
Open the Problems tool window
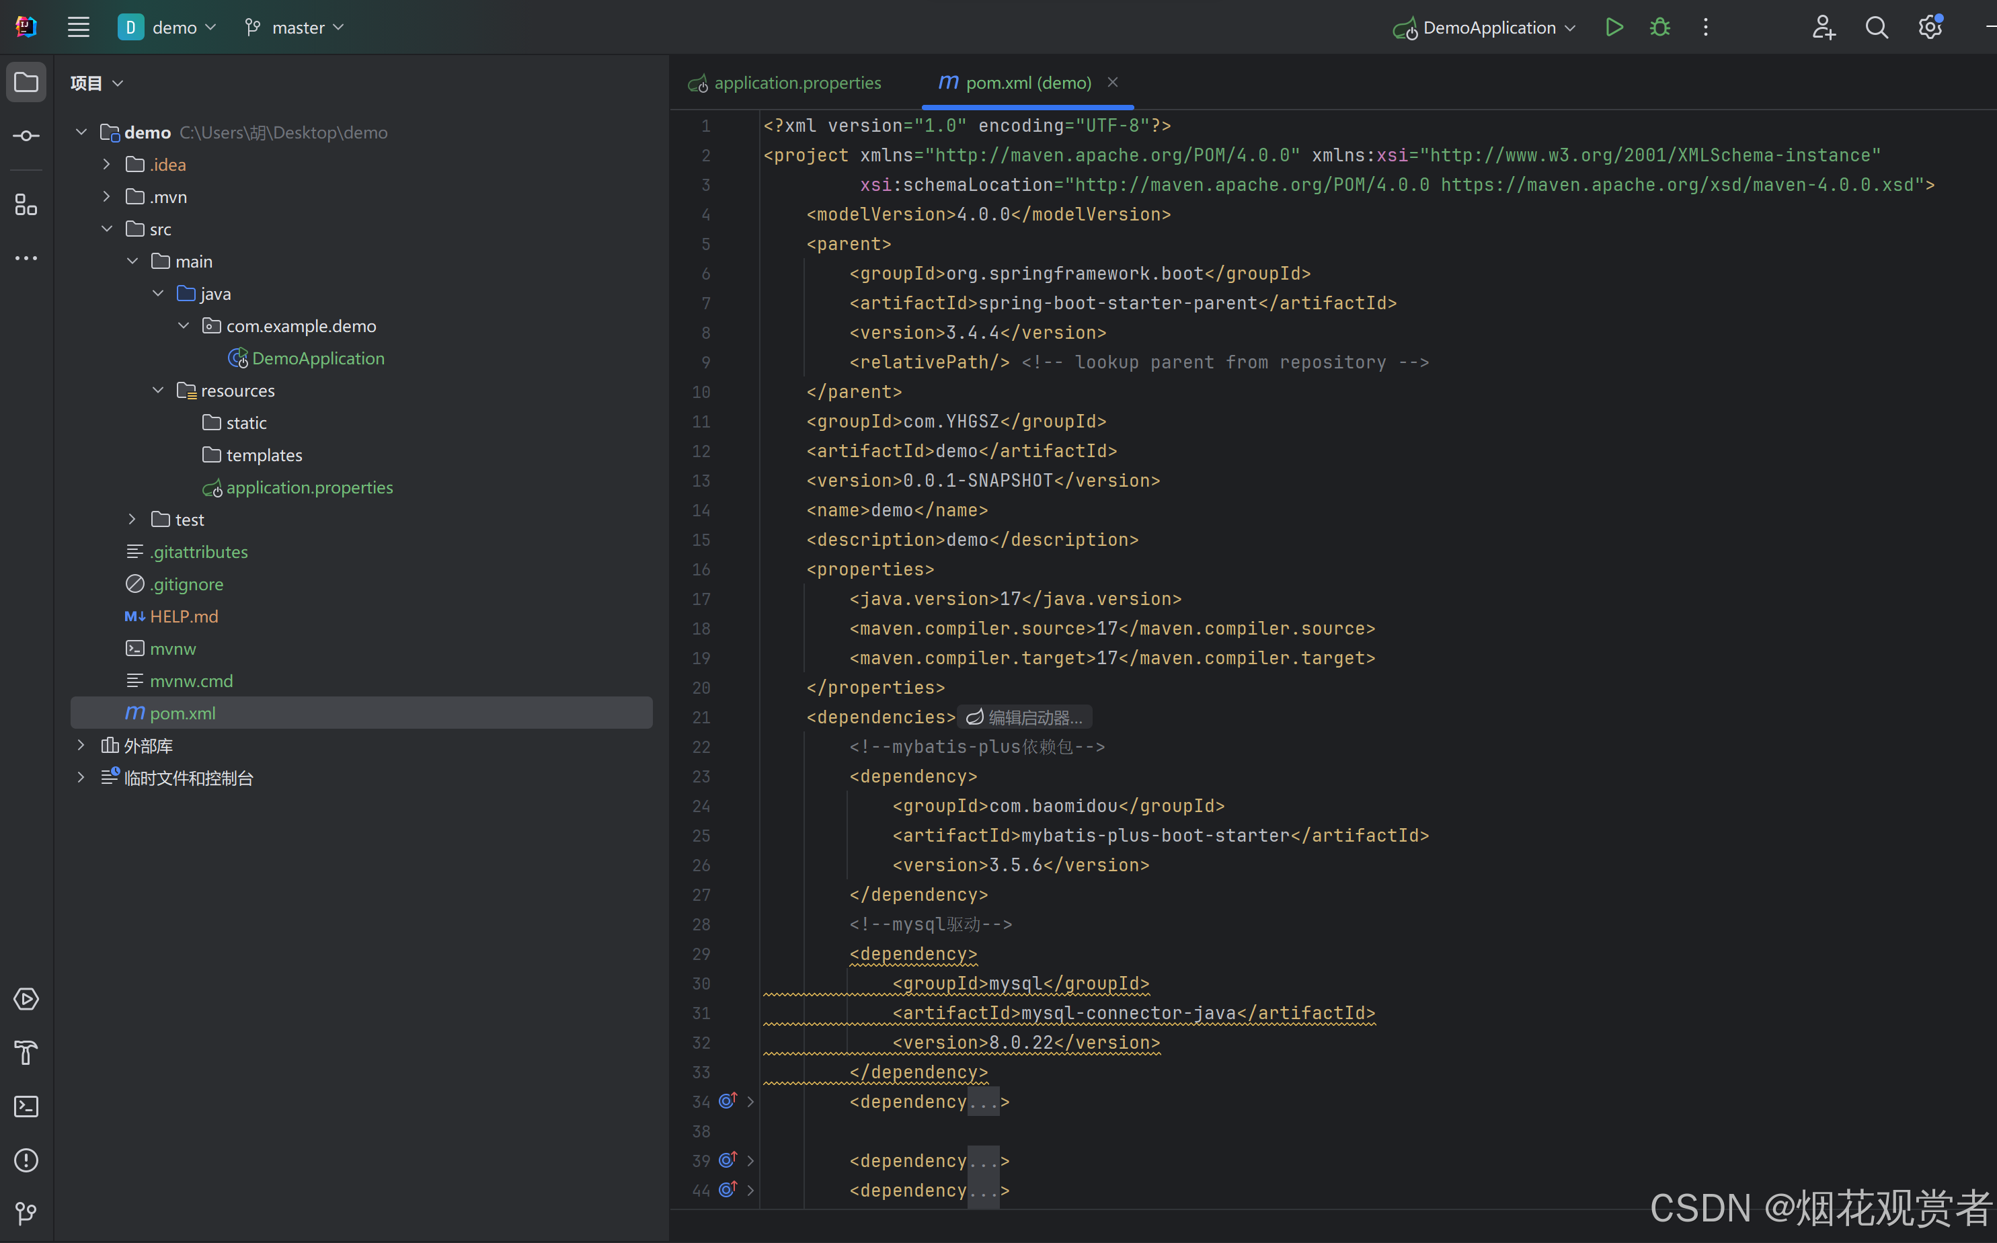26,1160
